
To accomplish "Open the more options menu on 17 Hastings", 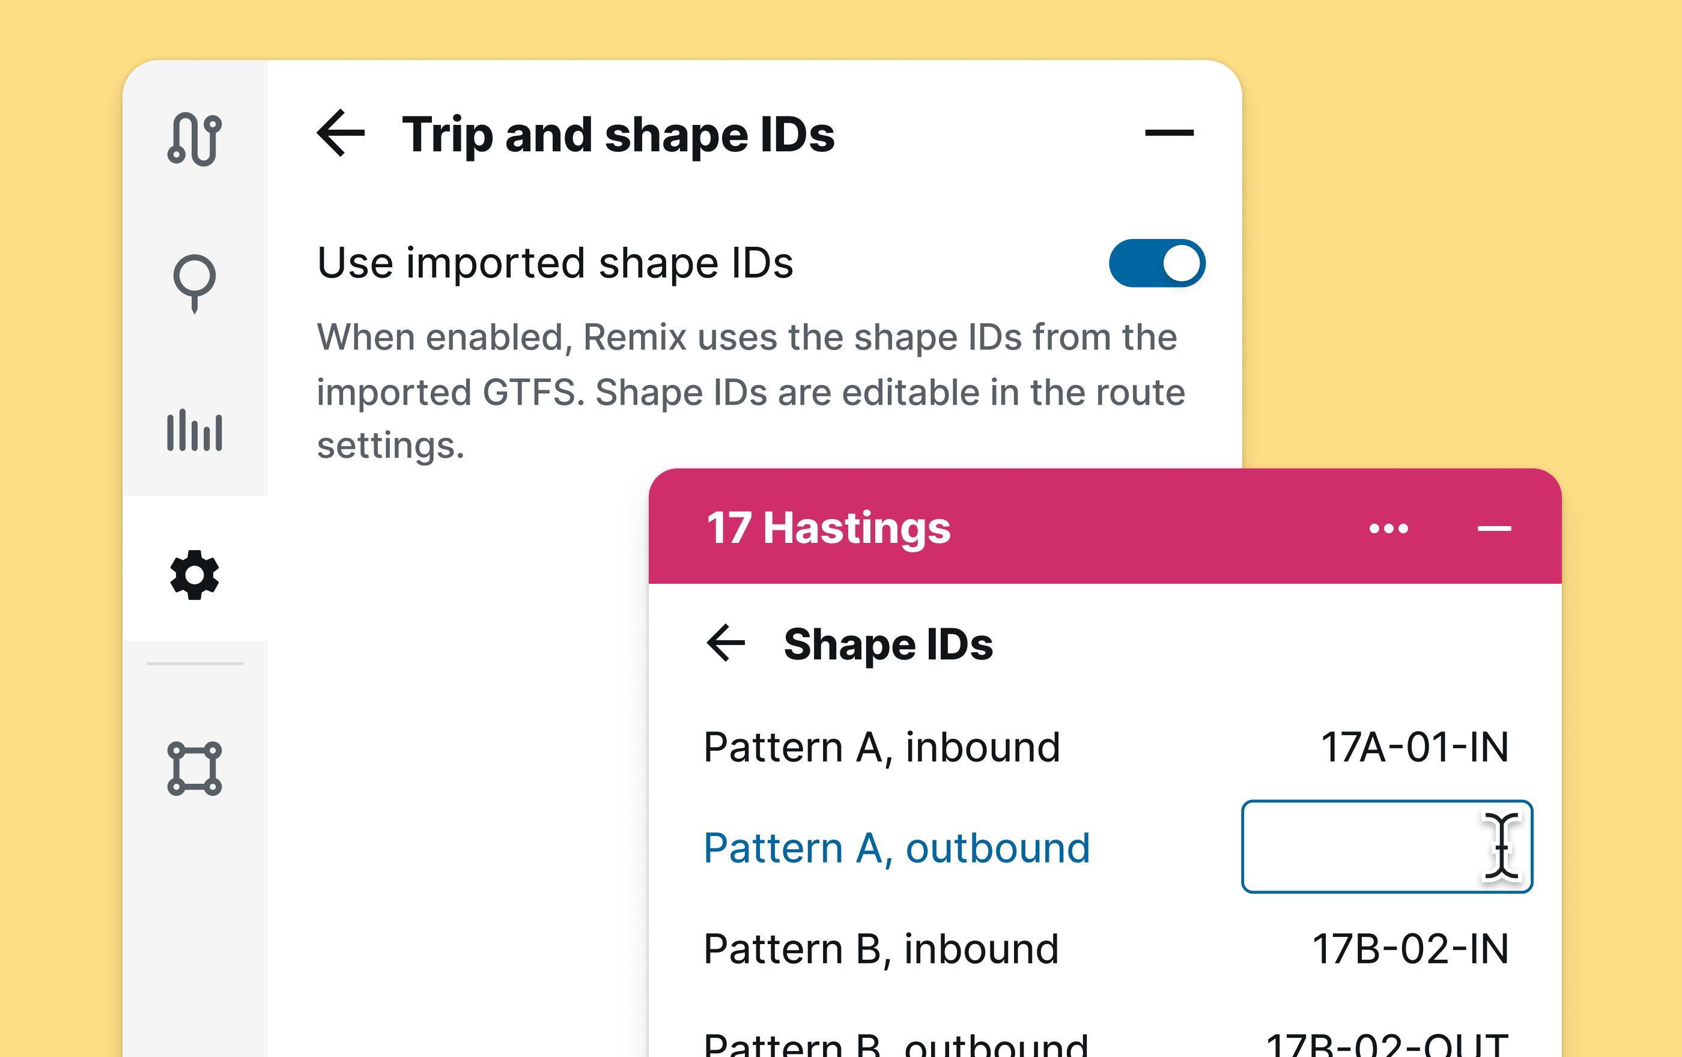I will pyautogui.click(x=1390, y=528).
